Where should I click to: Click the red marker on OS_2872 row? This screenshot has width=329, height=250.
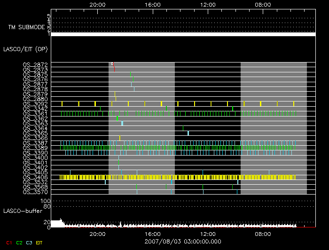112,63
